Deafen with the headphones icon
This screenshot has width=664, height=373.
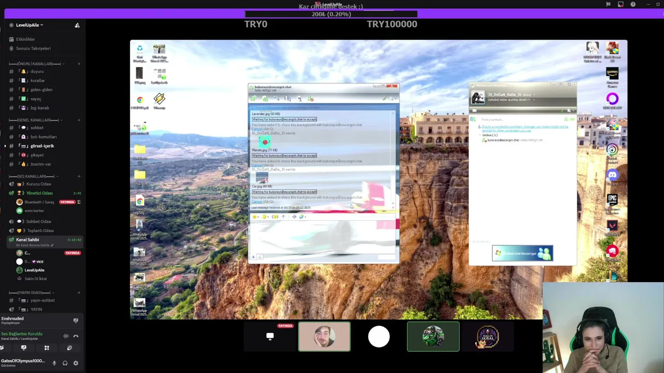[65, 363]
